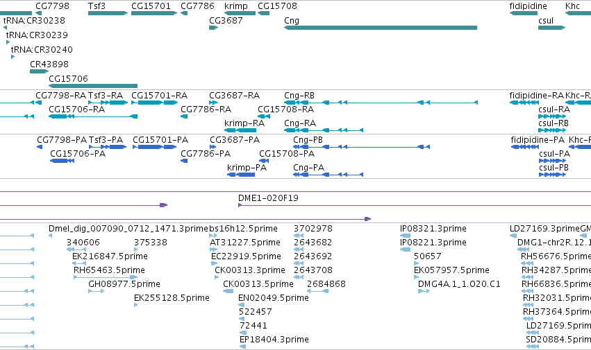Click the fidipidine gene label
Viewport: 591px width, 350px height.
[x=528, y=6]
